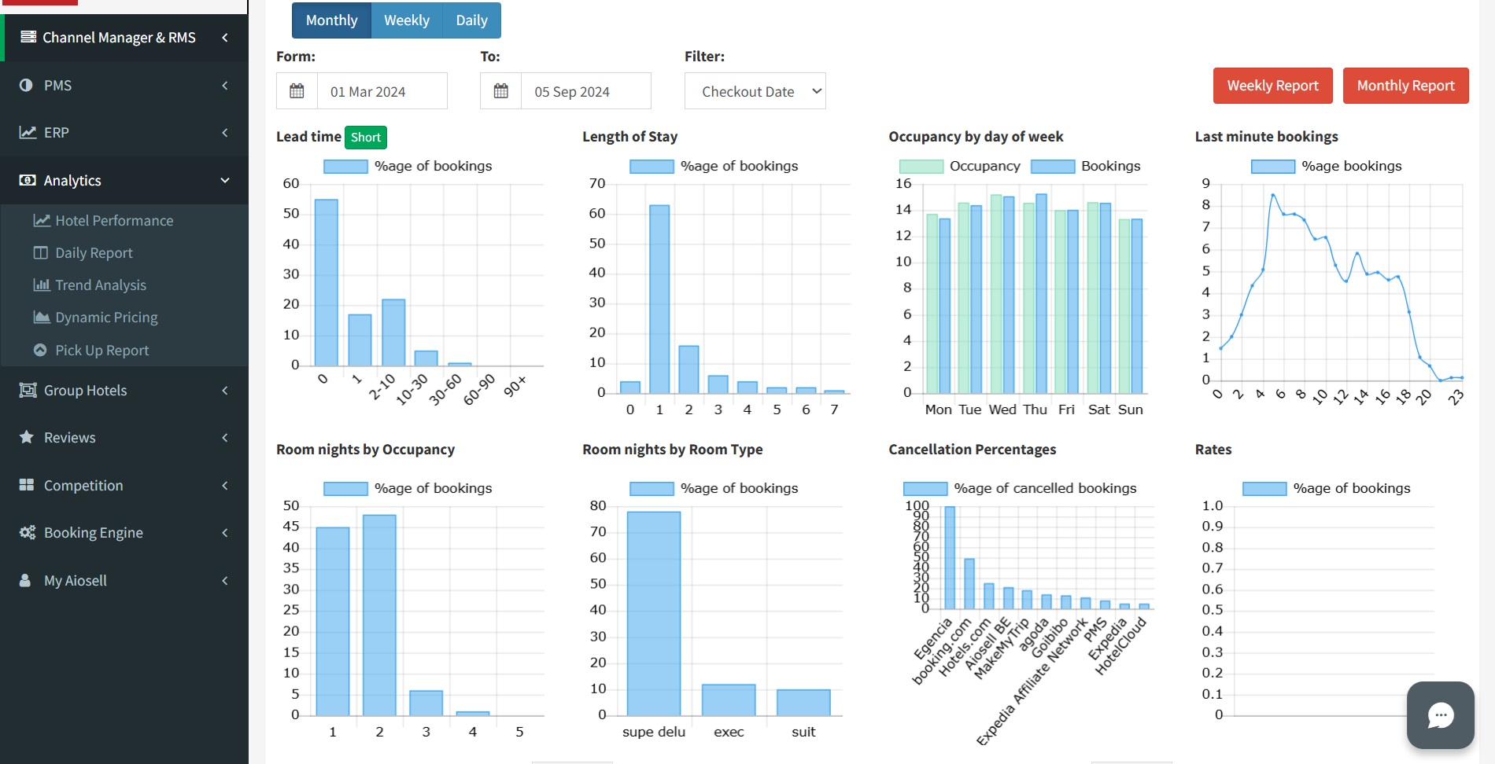
Task: Open the From date calendar icon
Action: (x=297, y=91)
